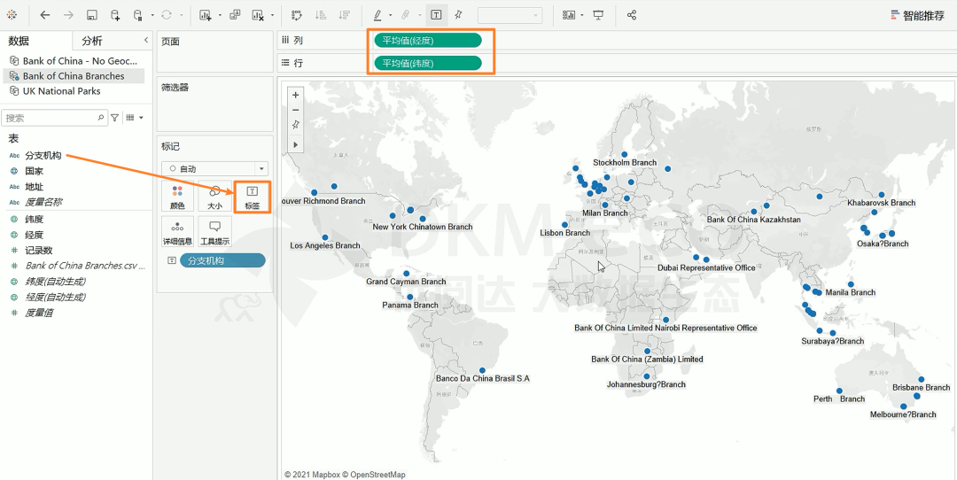Zoom in the map with plus button
Viewport: 957px width, 480px height.
tap(295, 95)
